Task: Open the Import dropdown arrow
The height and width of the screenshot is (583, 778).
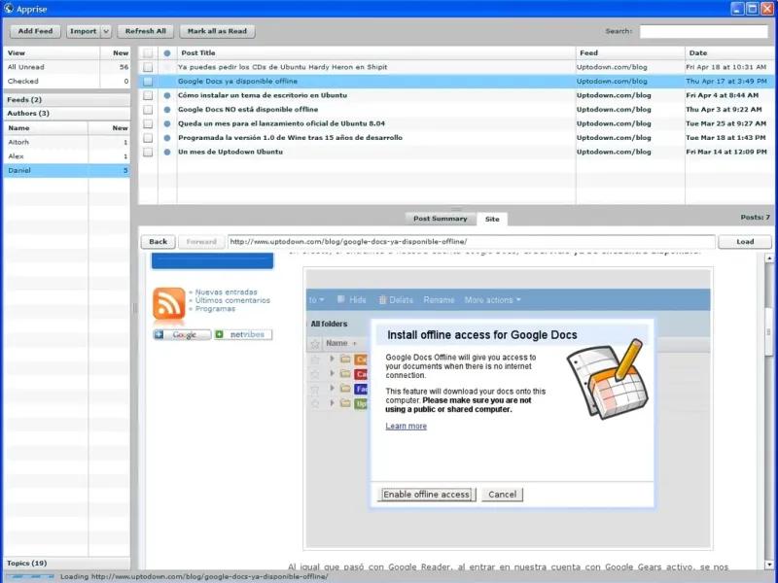Action: (106, 31)
